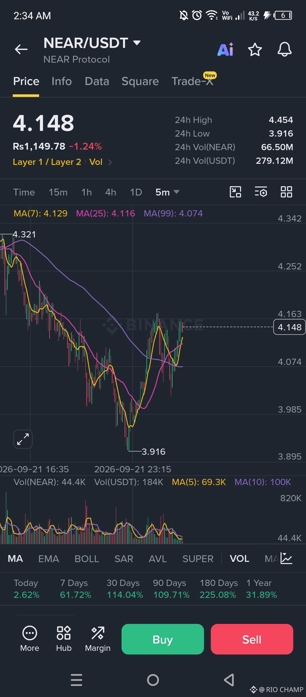This screenshot has height=697, width=306.
Task: Switch to the Trade-X tab
Action: coord(192,81)
